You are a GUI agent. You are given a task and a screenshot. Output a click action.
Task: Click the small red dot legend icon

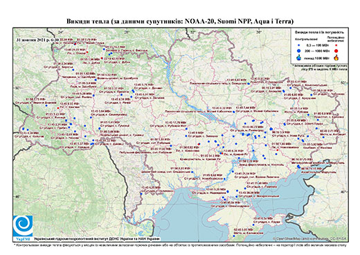(x=336, y=46)
